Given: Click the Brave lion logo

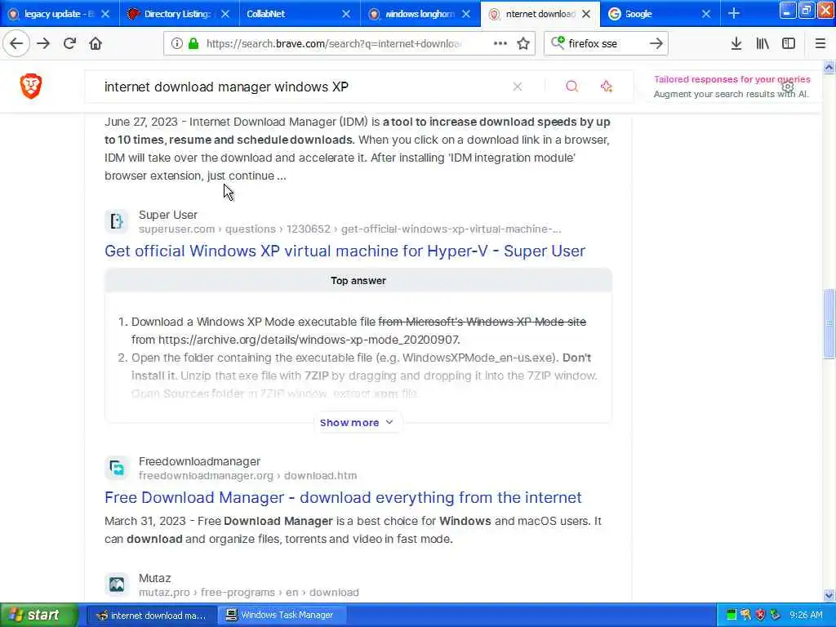Looking at the screenshot, I should coord(31,86).
